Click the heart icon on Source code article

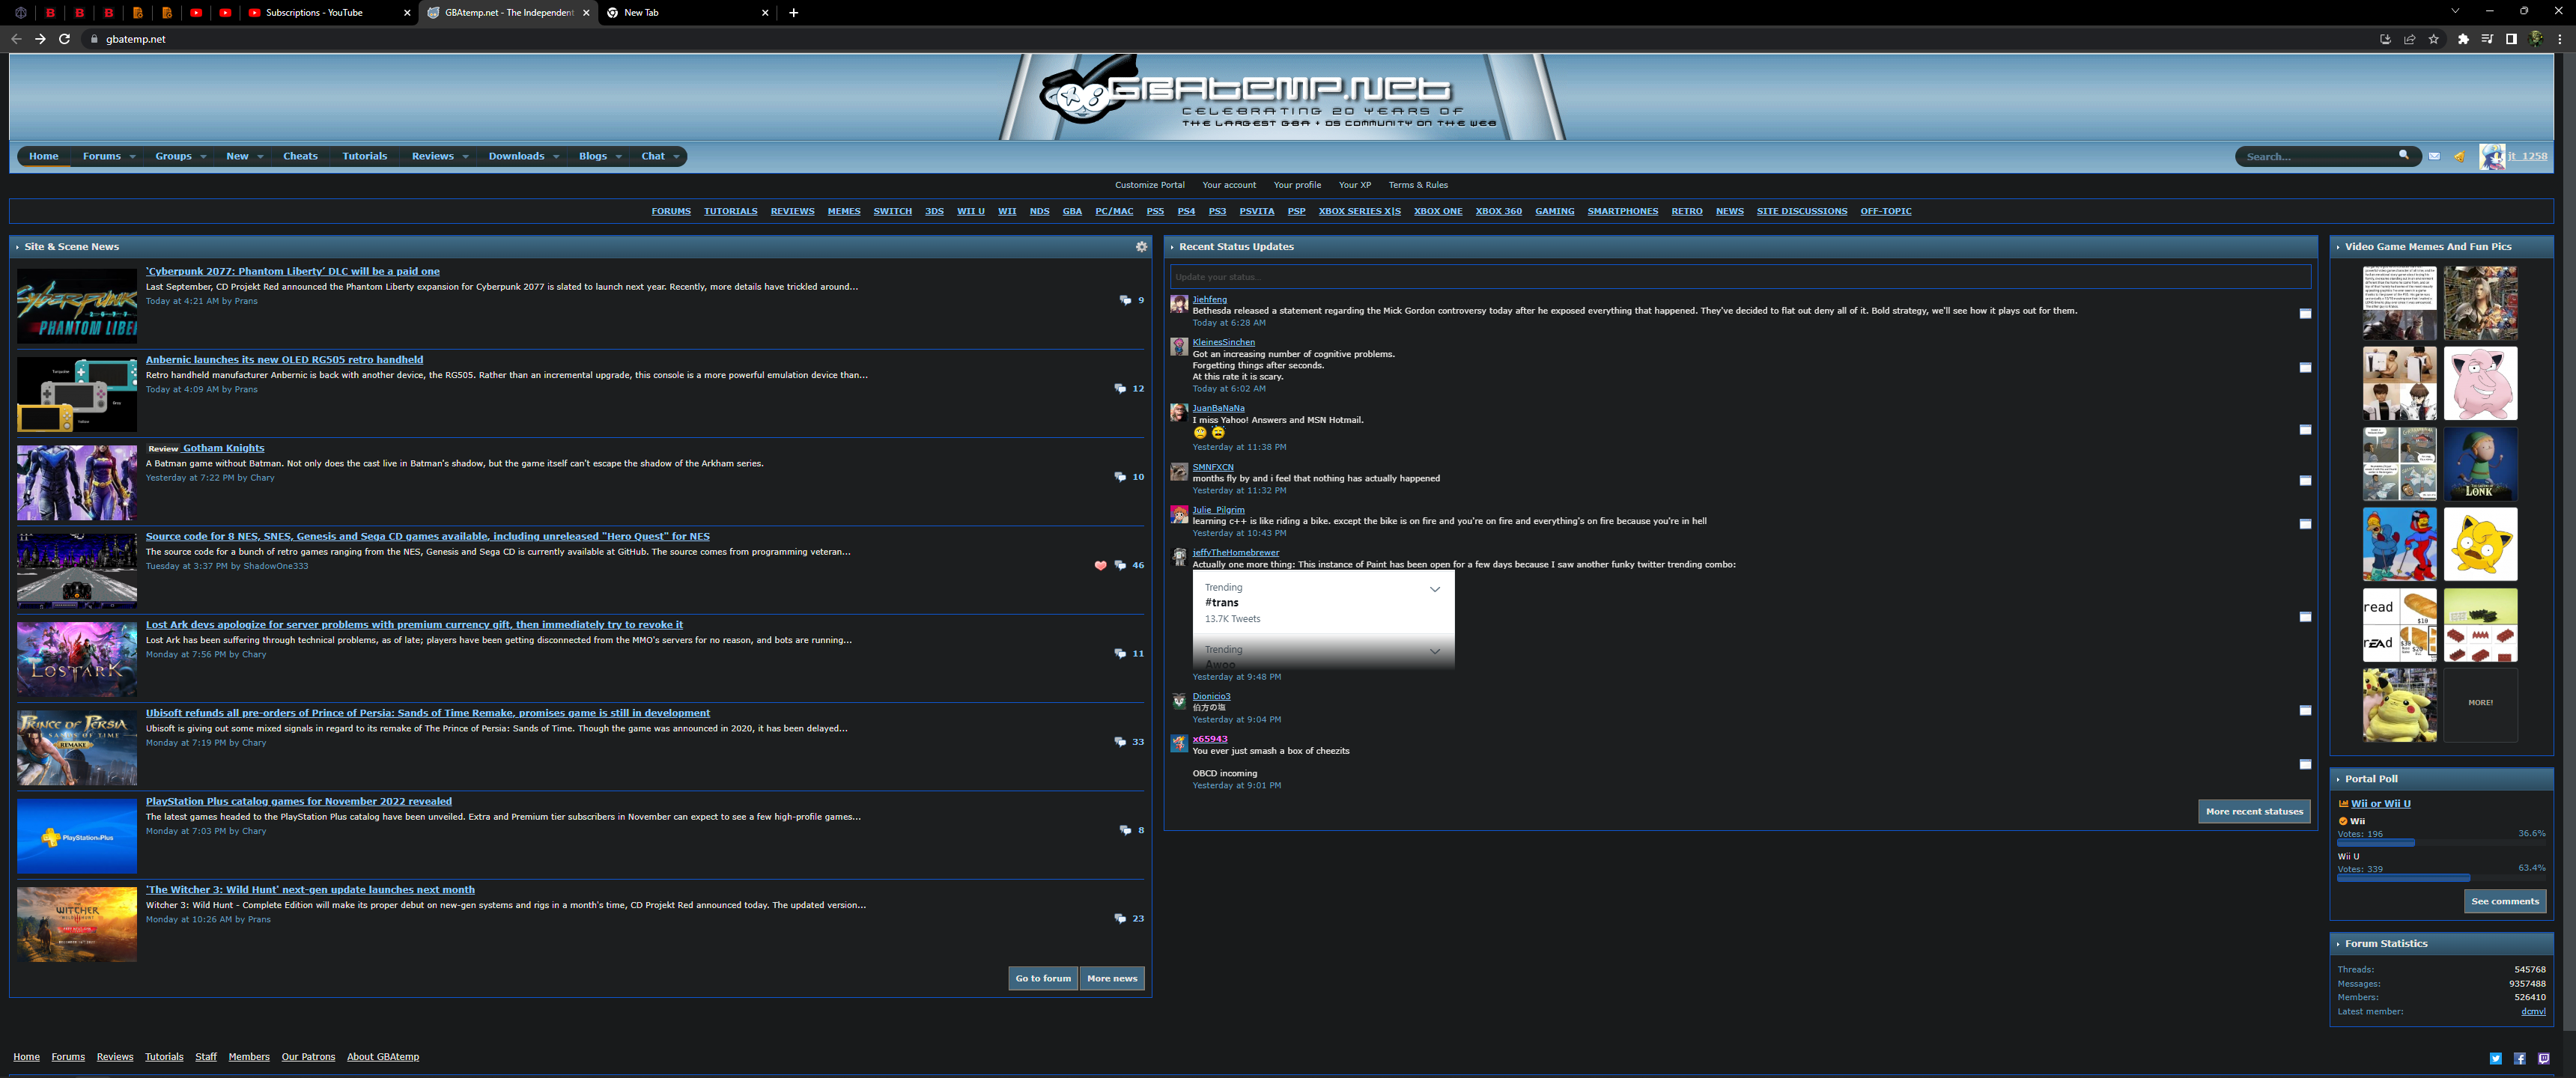point(1100,565)
